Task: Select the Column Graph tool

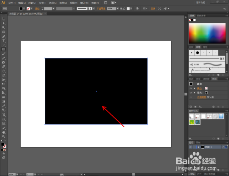Action: (4, 119)
